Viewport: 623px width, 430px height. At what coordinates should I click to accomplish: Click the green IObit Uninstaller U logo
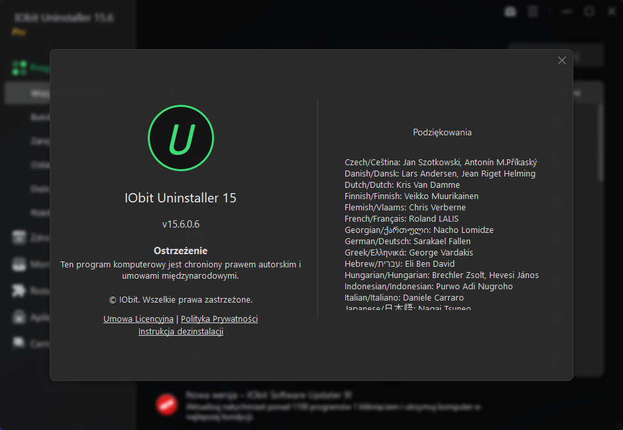coord(181,138)
